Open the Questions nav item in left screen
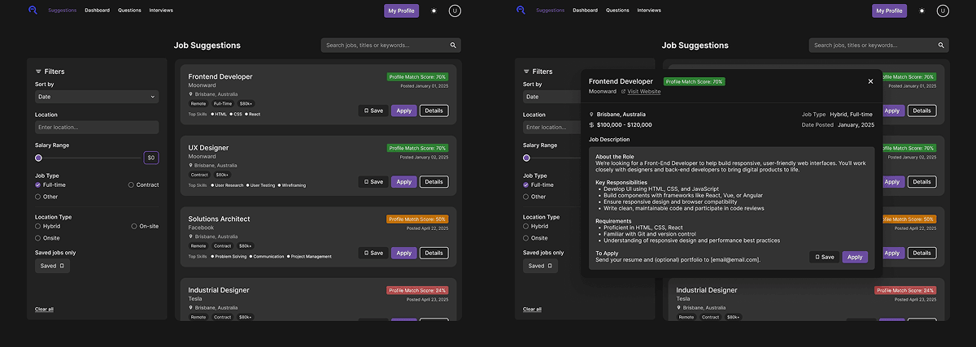The image size is (976, 347). [x=129, y=11]
